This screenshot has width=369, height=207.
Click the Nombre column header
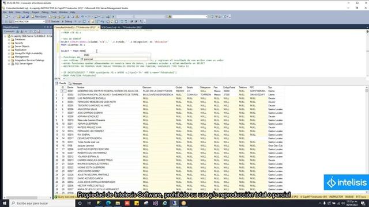tap(81, 87)
